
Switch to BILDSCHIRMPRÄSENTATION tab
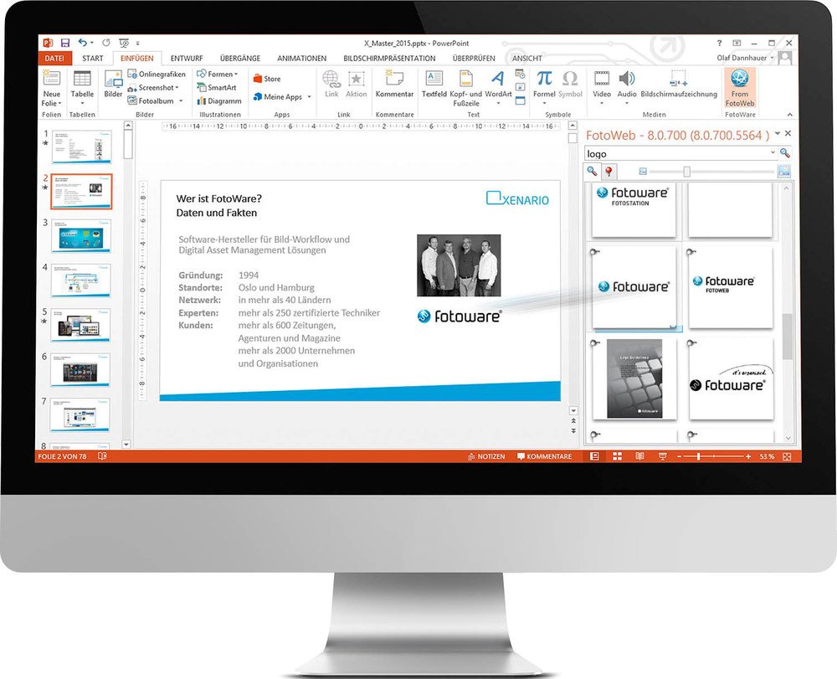(389, 58)
